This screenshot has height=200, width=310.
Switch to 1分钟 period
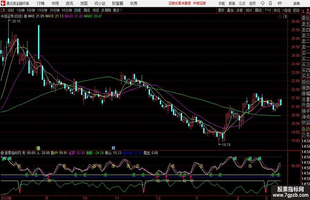21,10
